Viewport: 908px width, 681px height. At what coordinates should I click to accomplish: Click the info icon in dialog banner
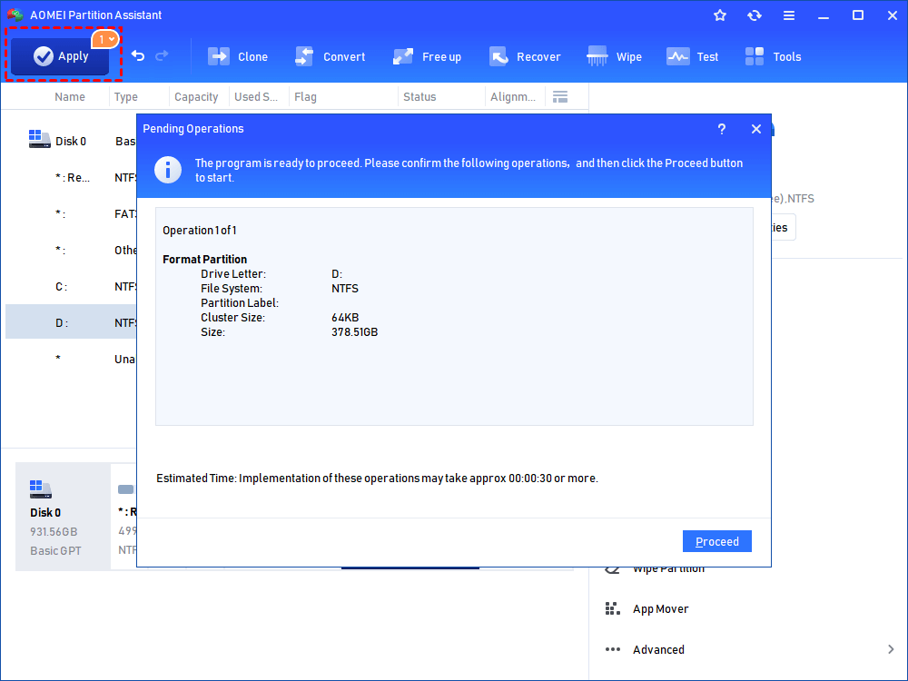[x=168, y=170]
